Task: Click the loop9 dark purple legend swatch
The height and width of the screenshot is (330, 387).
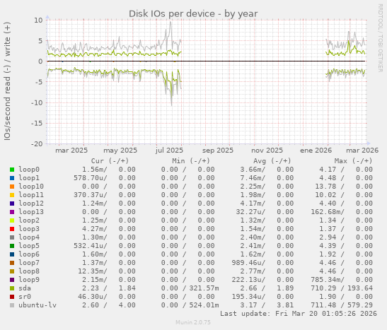Action: point(12,280)
